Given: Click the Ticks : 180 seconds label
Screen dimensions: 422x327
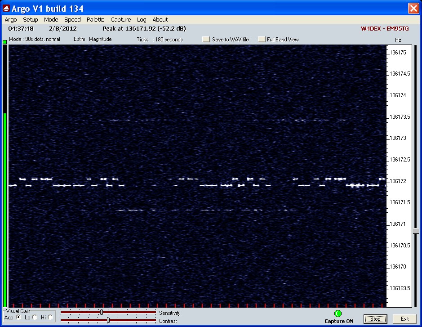Looking at the screenshot, I should coord(160,39).
